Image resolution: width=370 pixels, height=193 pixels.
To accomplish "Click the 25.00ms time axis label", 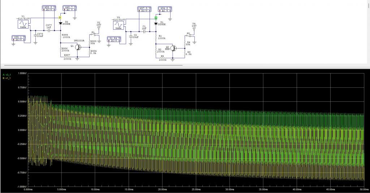I will point(195,189).
